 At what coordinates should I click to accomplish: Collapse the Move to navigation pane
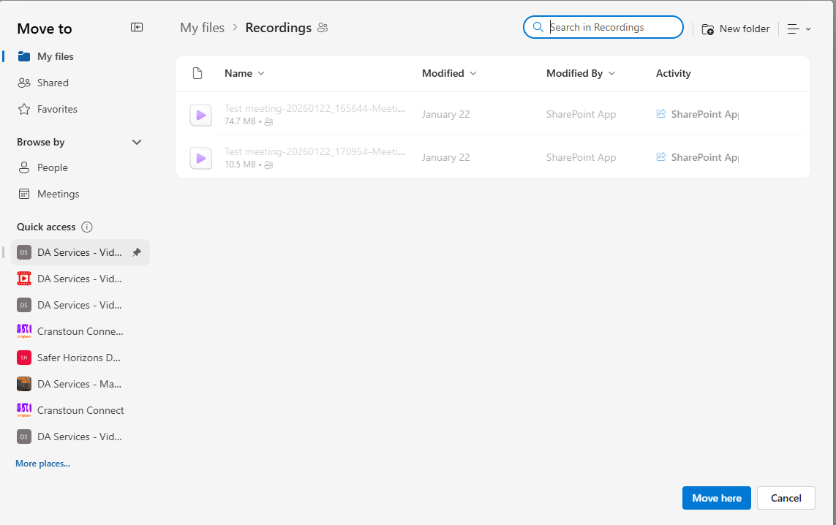click(137, 28)
